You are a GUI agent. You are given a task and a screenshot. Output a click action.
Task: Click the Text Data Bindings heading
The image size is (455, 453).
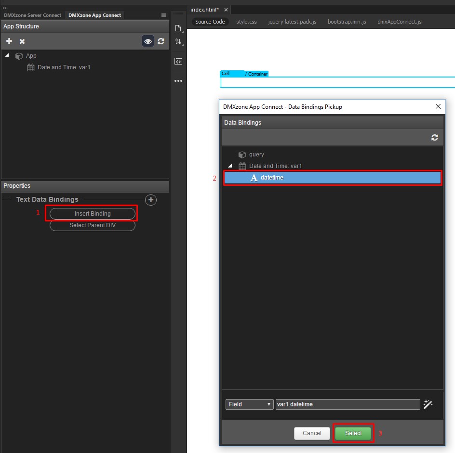pos(47,199)
